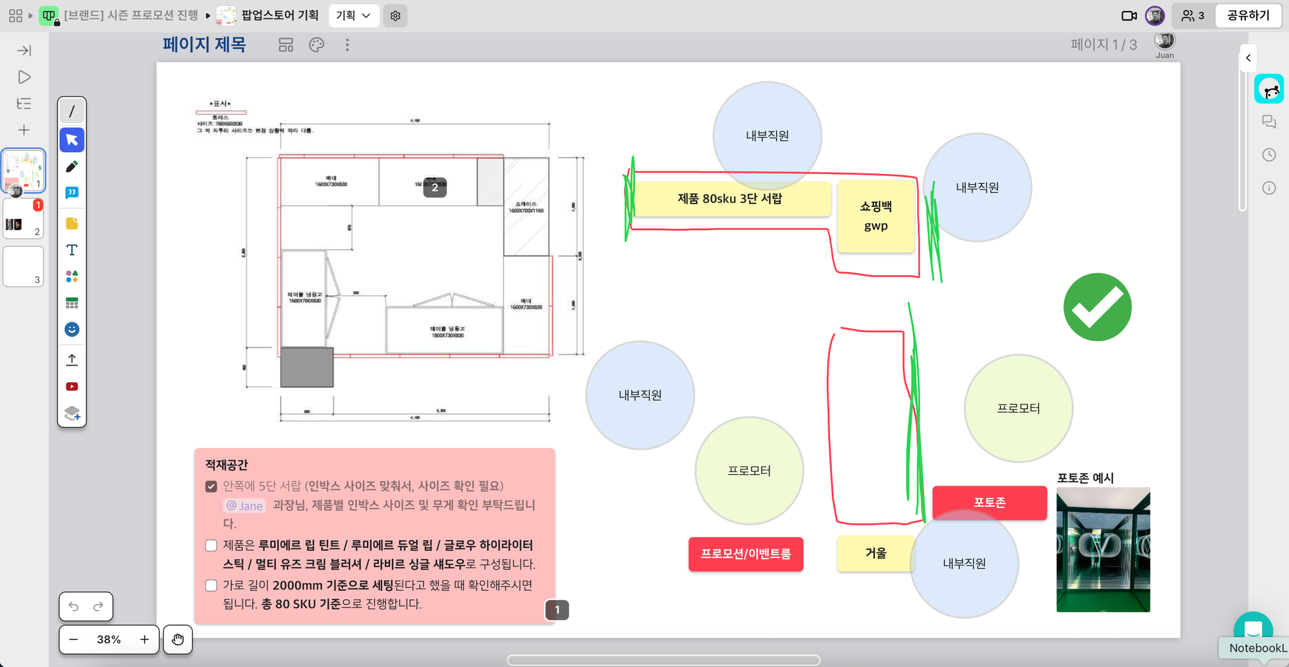This screenshot has height=667, width=1289.
Task: Open the comments panel icon
Action: click(1268, 122)
